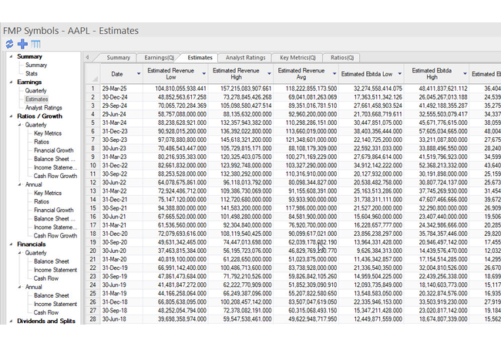Screen dimensions: 501x347
Task: Open the Analyst Ratings tab
Action: coord(245,58)
